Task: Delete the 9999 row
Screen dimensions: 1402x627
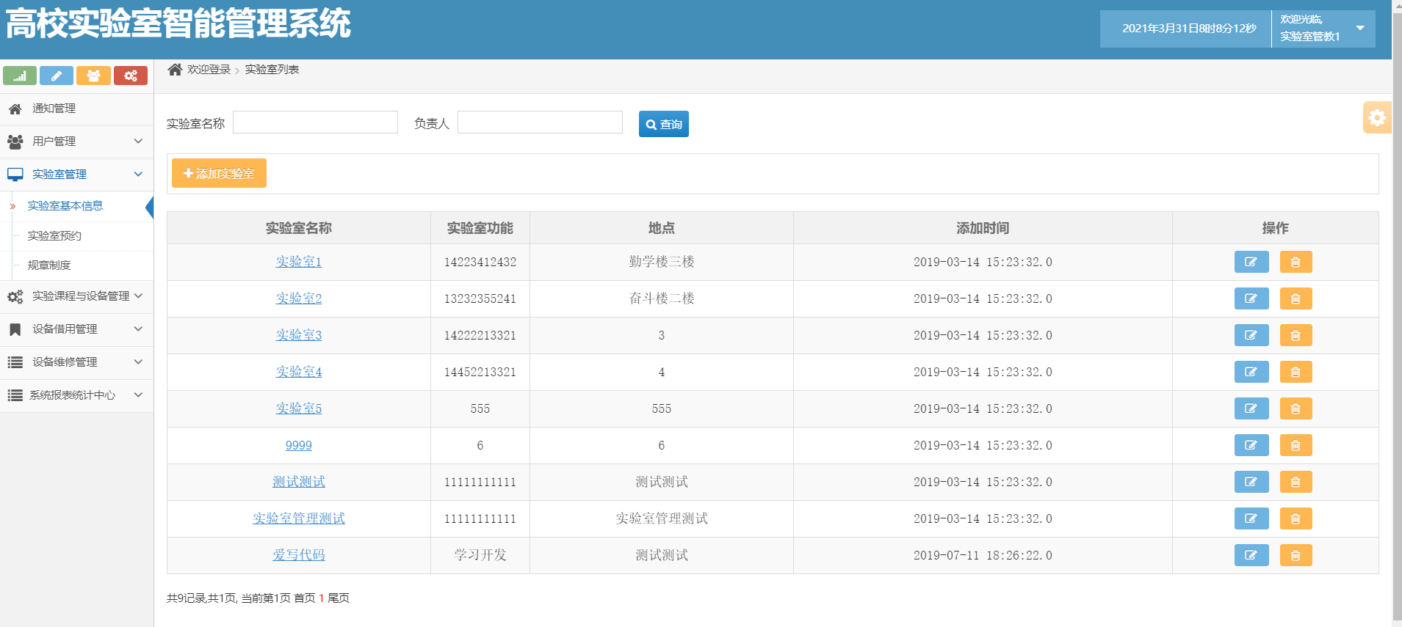Action: [x=1296, y=445]
